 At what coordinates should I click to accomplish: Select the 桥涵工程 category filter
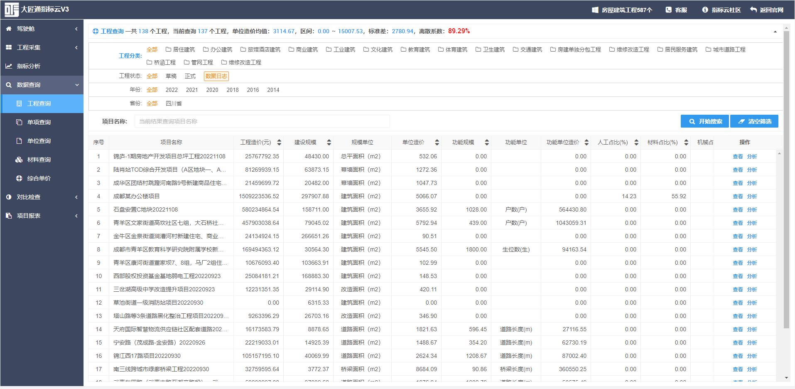(x=161, y=62)
